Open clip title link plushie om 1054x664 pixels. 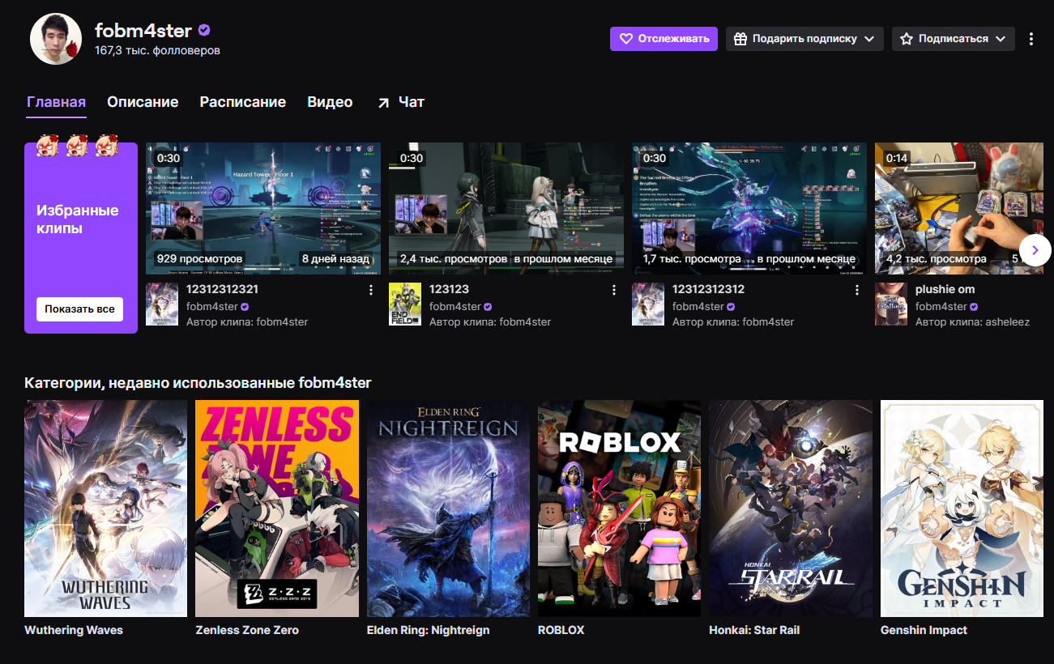pyautogui.click(x=945, y=289)
